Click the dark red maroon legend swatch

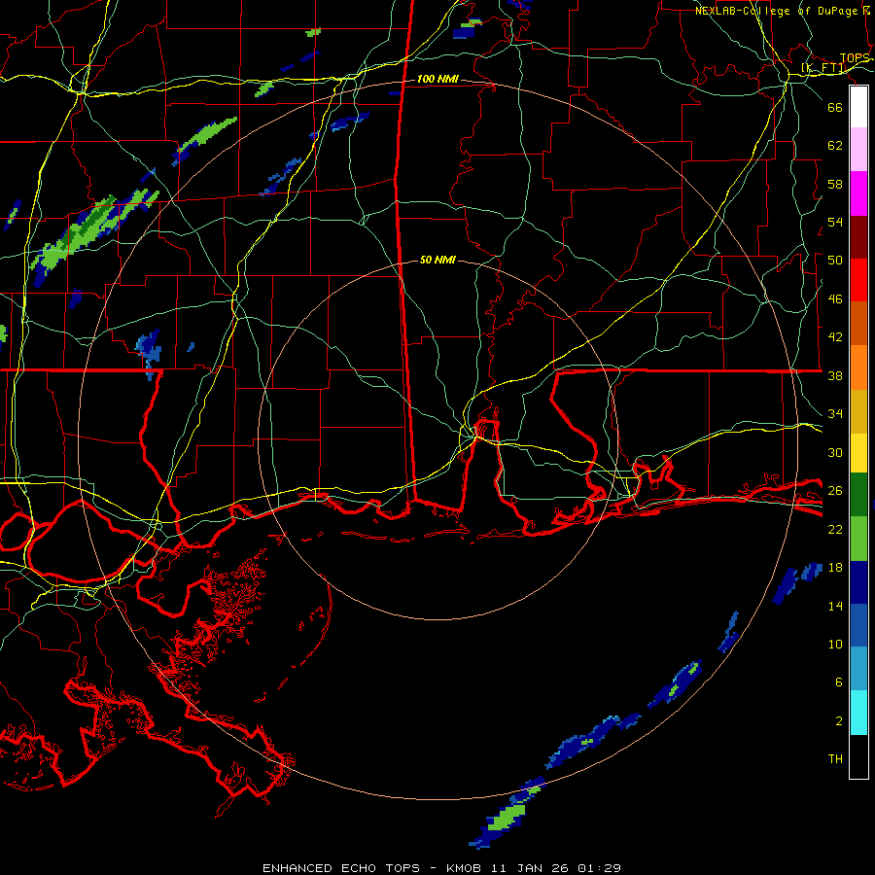point(858,237)
